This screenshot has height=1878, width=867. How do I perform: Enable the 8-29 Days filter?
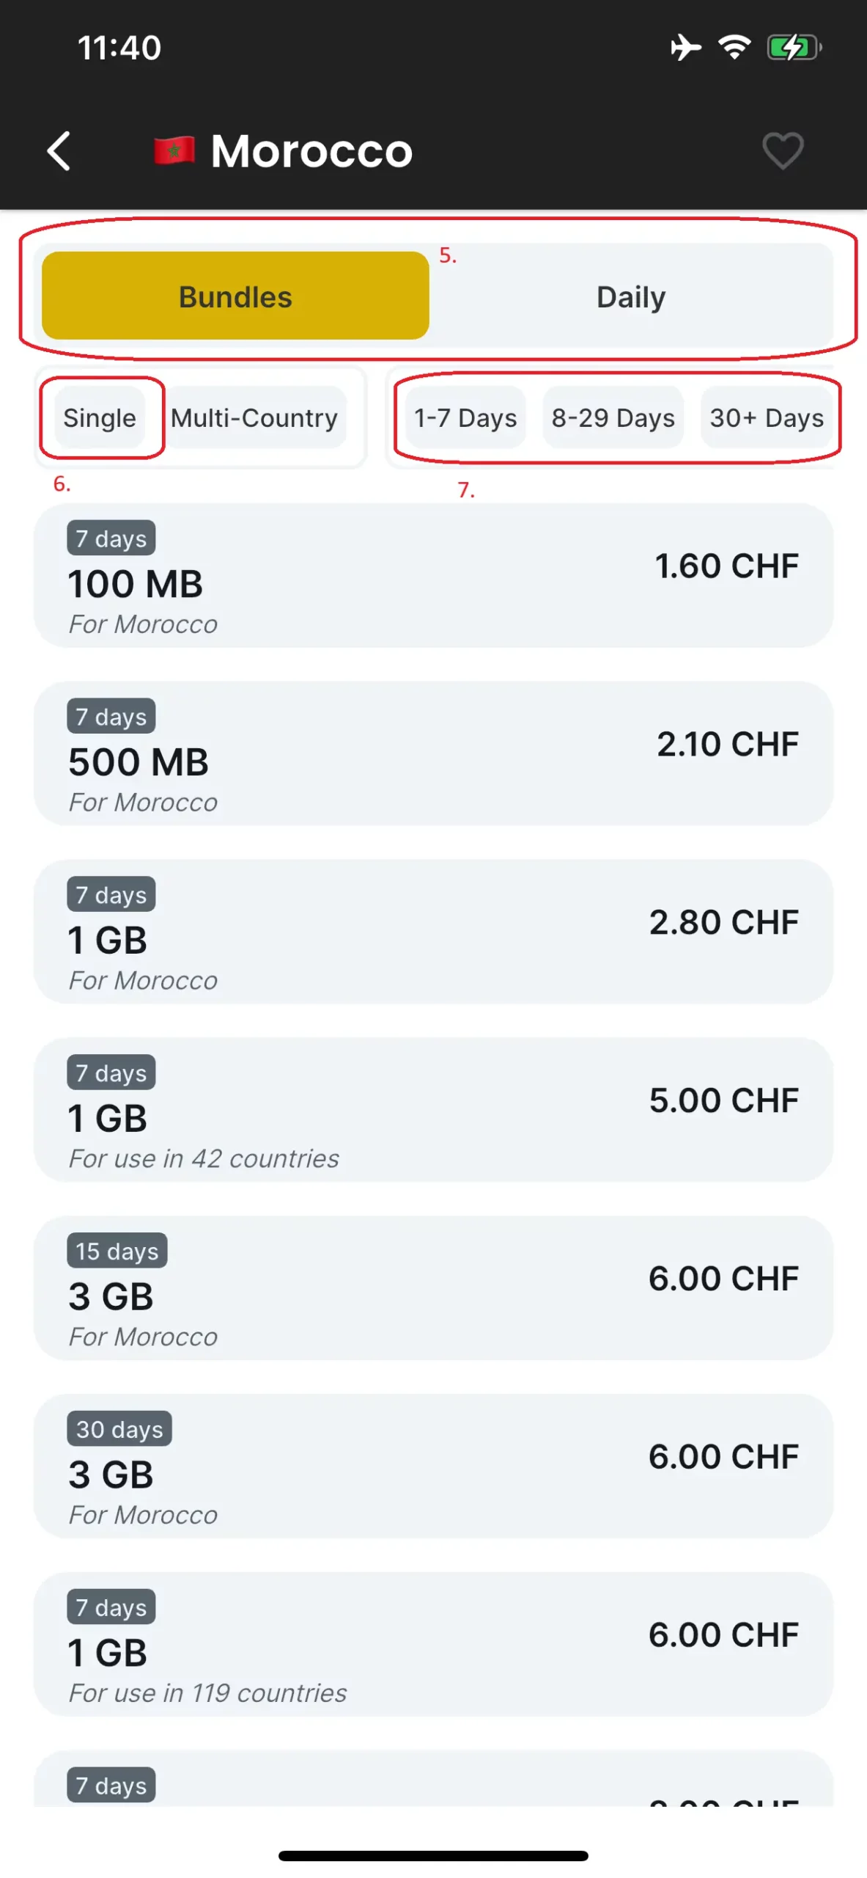click(x=613, y=417)
